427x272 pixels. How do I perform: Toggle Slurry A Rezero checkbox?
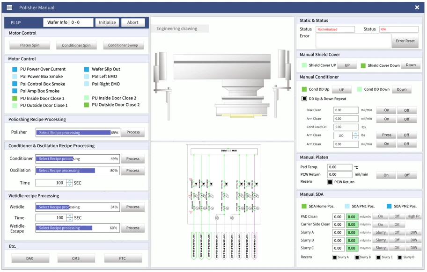point(335,257)
